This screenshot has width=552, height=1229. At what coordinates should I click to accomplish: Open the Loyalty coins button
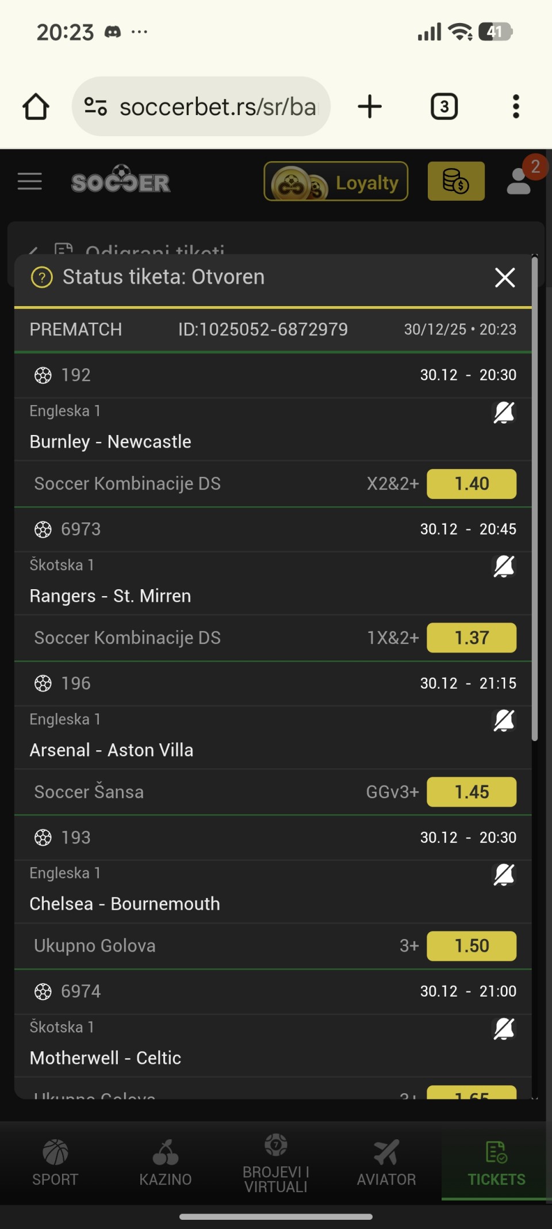(x=336, y=182)
